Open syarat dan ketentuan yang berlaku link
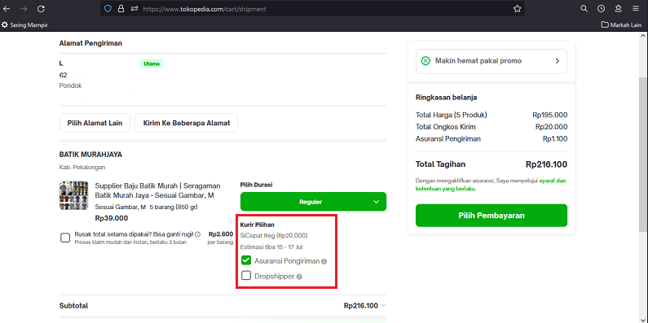The image size is (648, 323). 491,185
